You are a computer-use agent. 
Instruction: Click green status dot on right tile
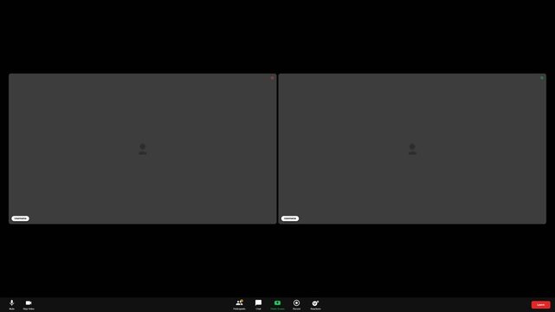click(x=542, y=78)
